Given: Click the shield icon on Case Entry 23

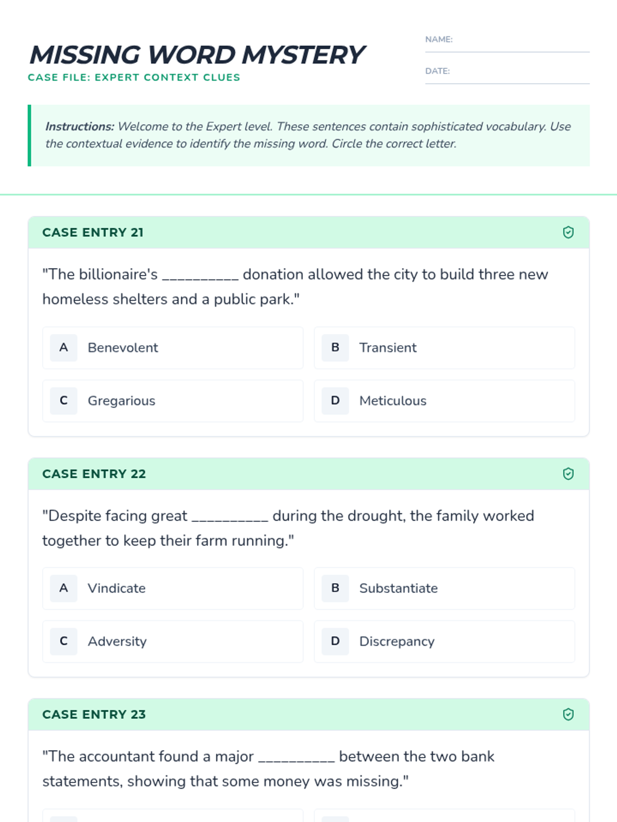Looking at the screenshot, I should pyautogui.click(x=568, y=714).
